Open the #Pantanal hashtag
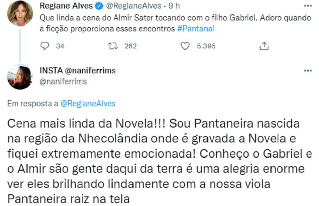 [x=196, y=28]
